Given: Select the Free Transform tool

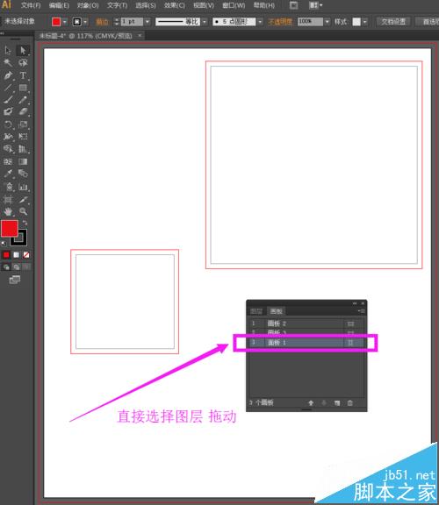Looking at the screenshot, I should pos(23,137).
